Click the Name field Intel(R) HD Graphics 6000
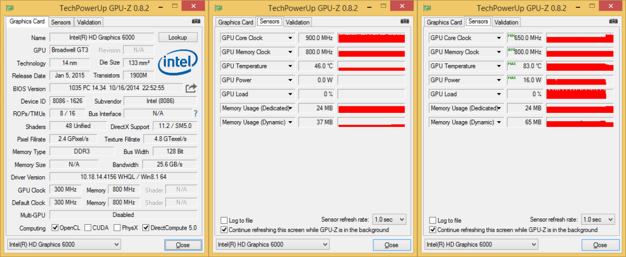 pyautogui.click(x=102, y=38)
